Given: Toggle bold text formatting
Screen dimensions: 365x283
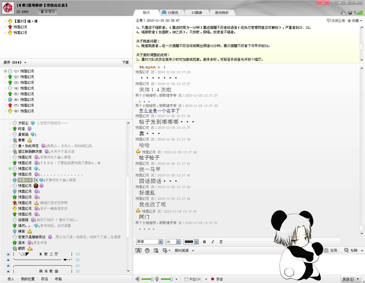Looking at the screenshot, I should [204, 242].
